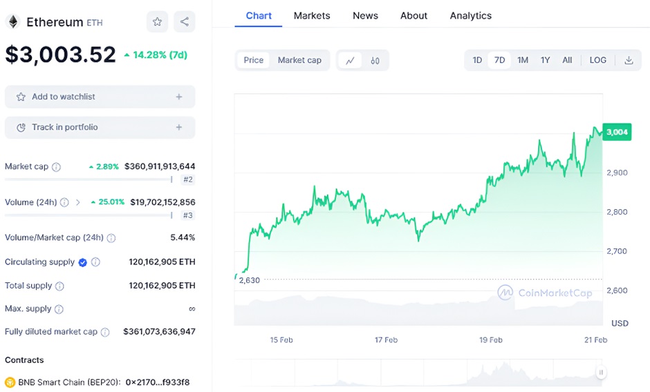Viewport: 650px width, 392px height.
Task: Click info icon next to Market cap
Action: point(57,167)
